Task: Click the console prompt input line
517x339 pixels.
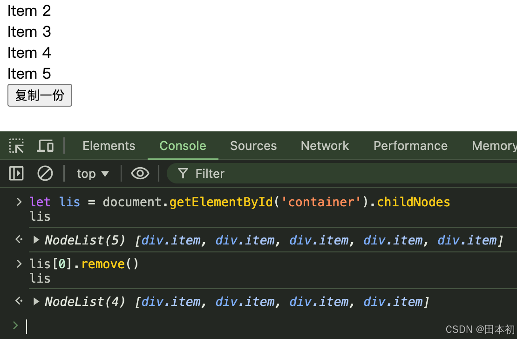Action: pos(270,326)
